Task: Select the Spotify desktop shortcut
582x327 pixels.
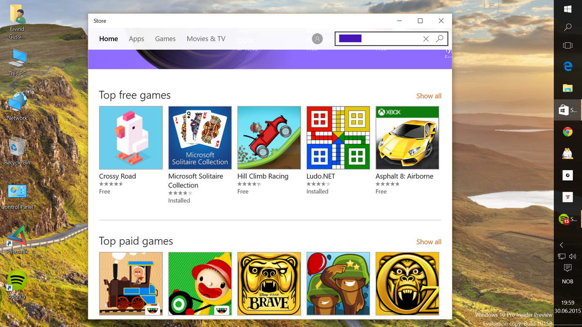Action: point(17,285)
